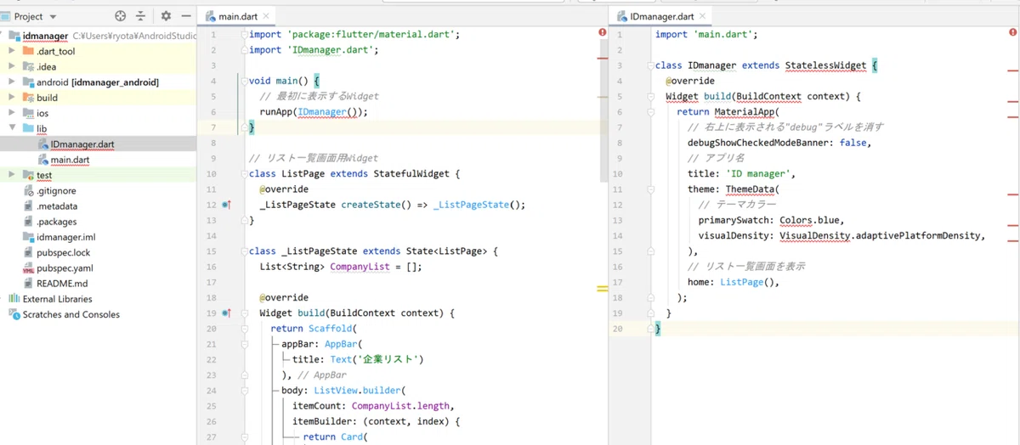Switch to the main.dart editor tab
The image size is (1020, 445).
coord(236,16)
